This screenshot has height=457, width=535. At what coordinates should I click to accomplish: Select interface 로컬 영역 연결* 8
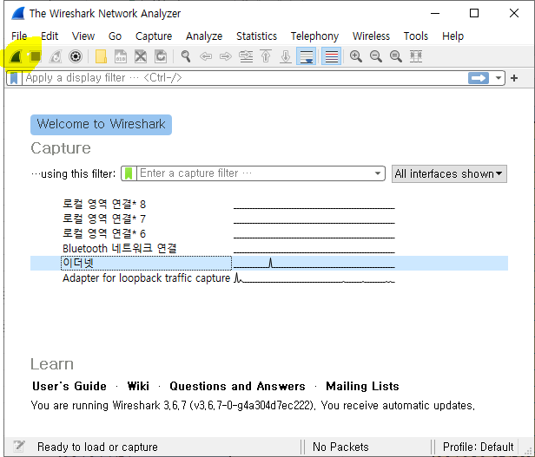click(x=104, y=204)
